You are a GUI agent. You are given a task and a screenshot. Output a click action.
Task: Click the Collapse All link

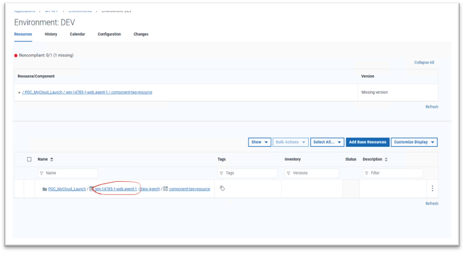pyautogui.click(x=424, y=62)
